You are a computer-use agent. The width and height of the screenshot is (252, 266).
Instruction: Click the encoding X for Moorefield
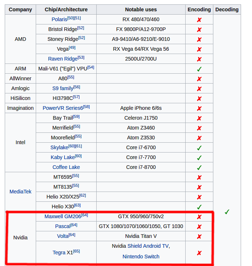[199, 138]
